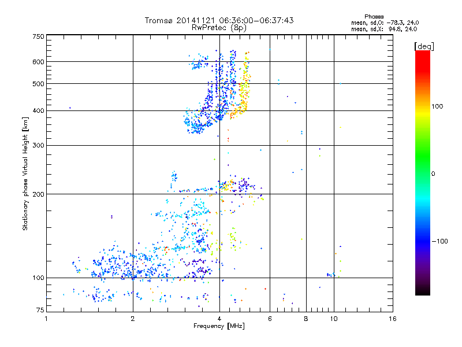462x347 pixels.
Task: Click the x-axis tick label '4'
Action: pos(219,319)
